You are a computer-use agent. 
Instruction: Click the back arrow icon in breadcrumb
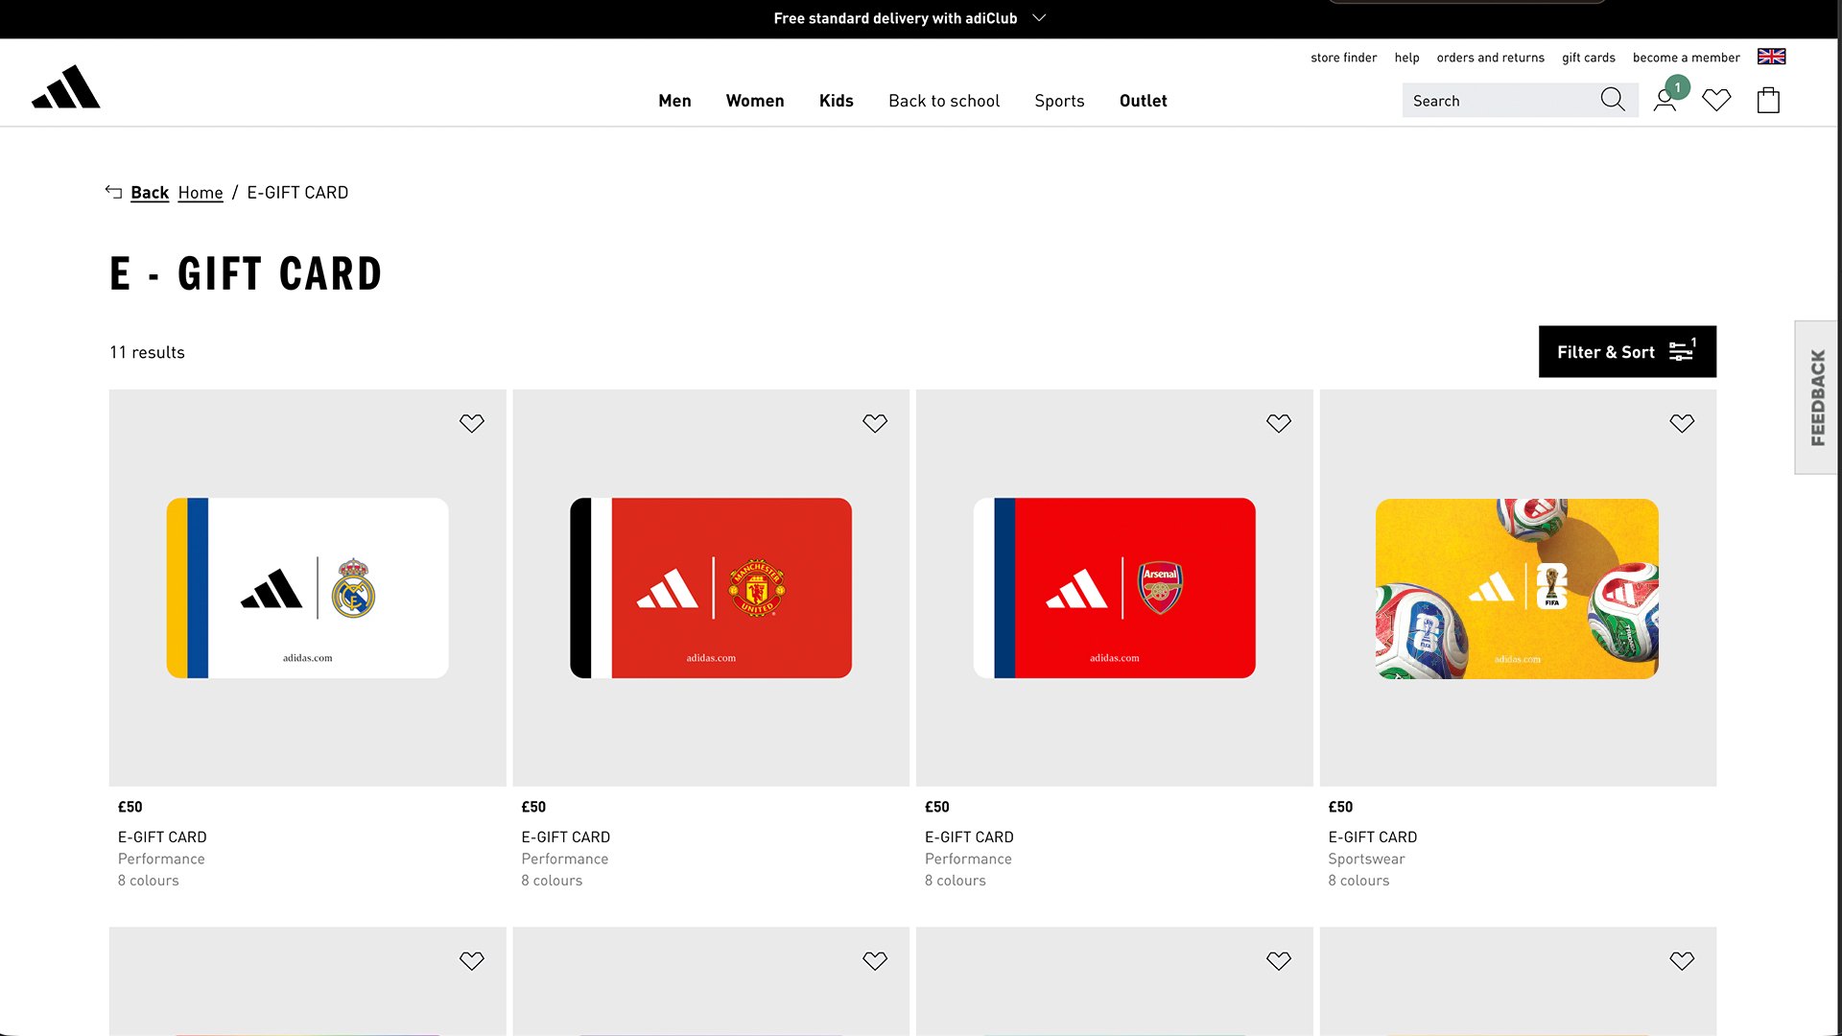[113, 192]
